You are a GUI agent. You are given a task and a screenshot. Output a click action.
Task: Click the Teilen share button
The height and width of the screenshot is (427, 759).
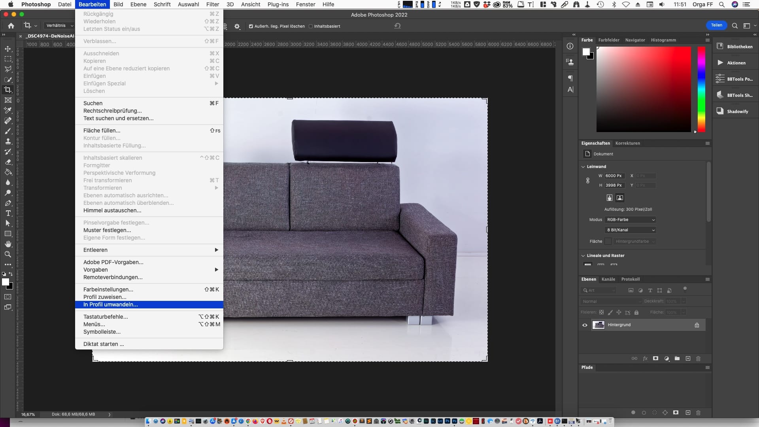pyautogui.click(x=716, y=25)
